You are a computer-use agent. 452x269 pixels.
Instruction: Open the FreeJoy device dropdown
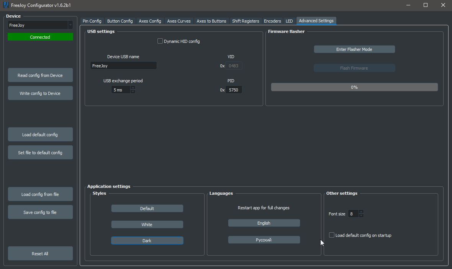tap(70, 25)
